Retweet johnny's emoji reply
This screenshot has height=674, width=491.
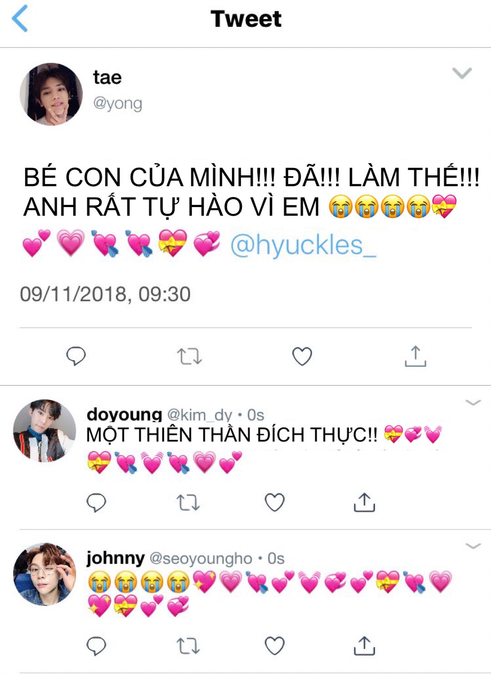point(188,646)
